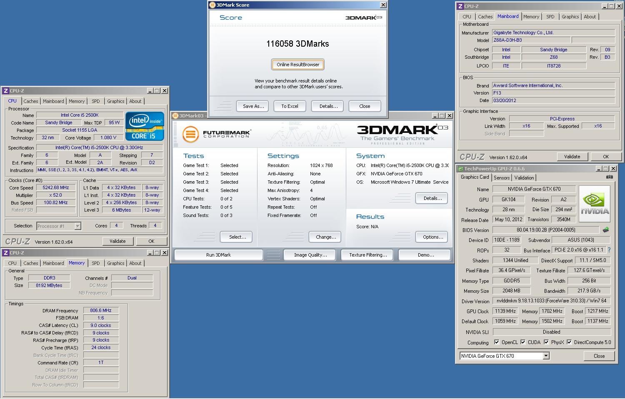Click the Intel Core i5 logo badge
The height and width of the screenshot is (399, 625).
(145, 126)
